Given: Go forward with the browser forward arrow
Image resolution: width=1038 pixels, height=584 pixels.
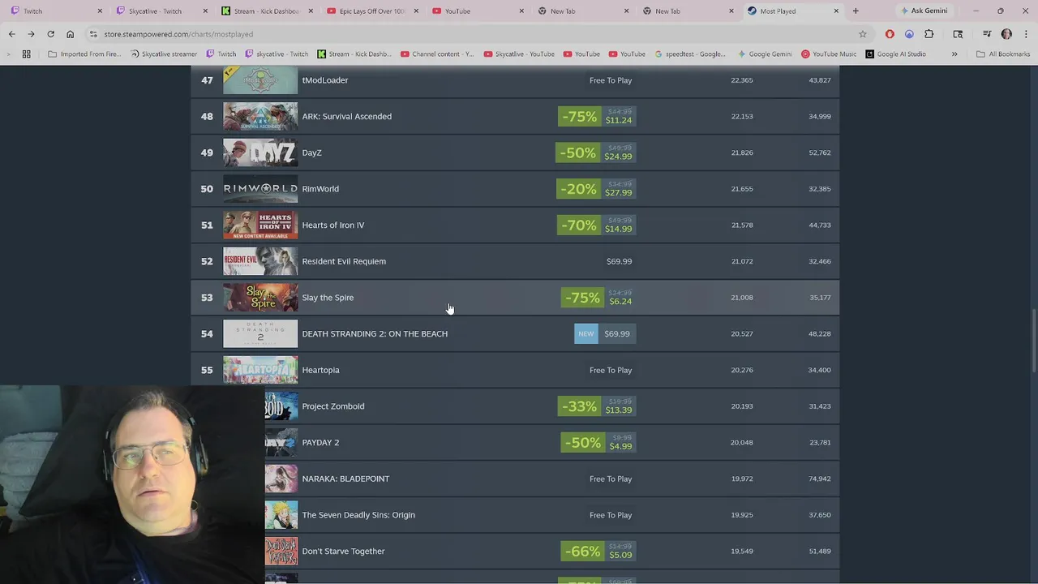Looking at the screenshot, I should (x=31, y=34).
